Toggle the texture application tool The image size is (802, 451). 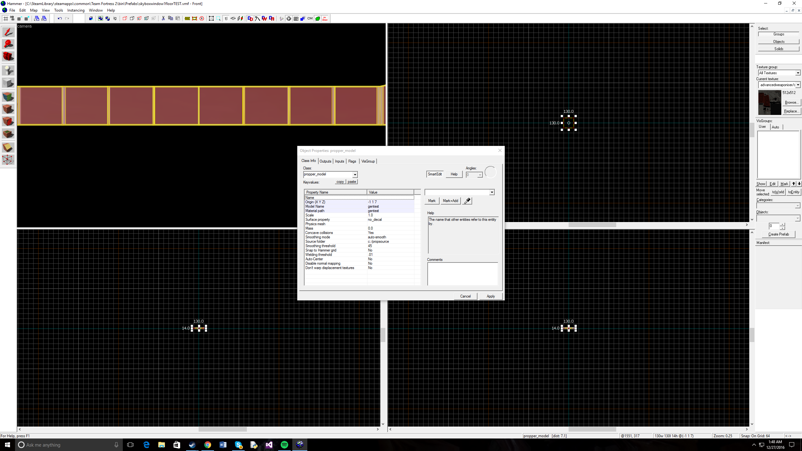pyautogui.click(x=8, y=97)
